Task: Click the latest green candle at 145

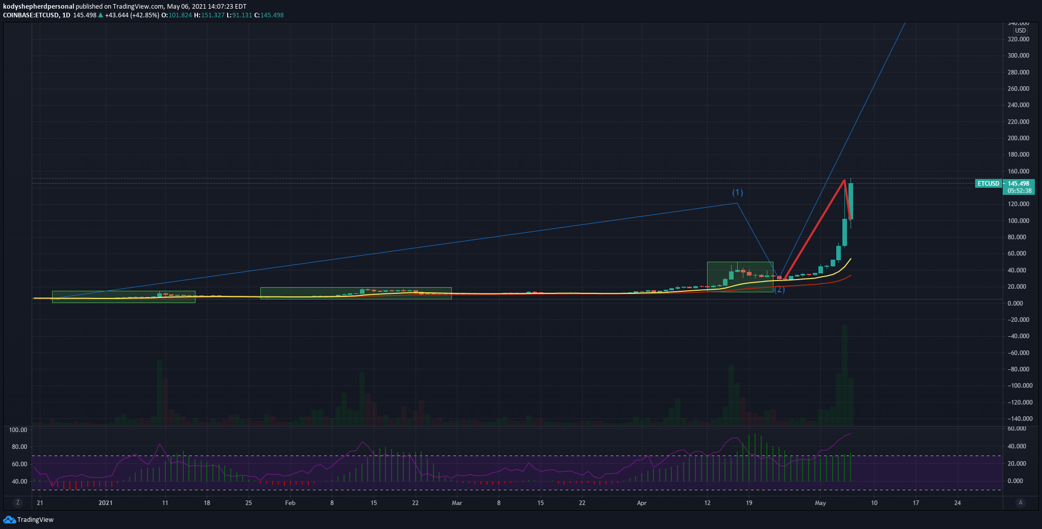Action: (851, 201)
